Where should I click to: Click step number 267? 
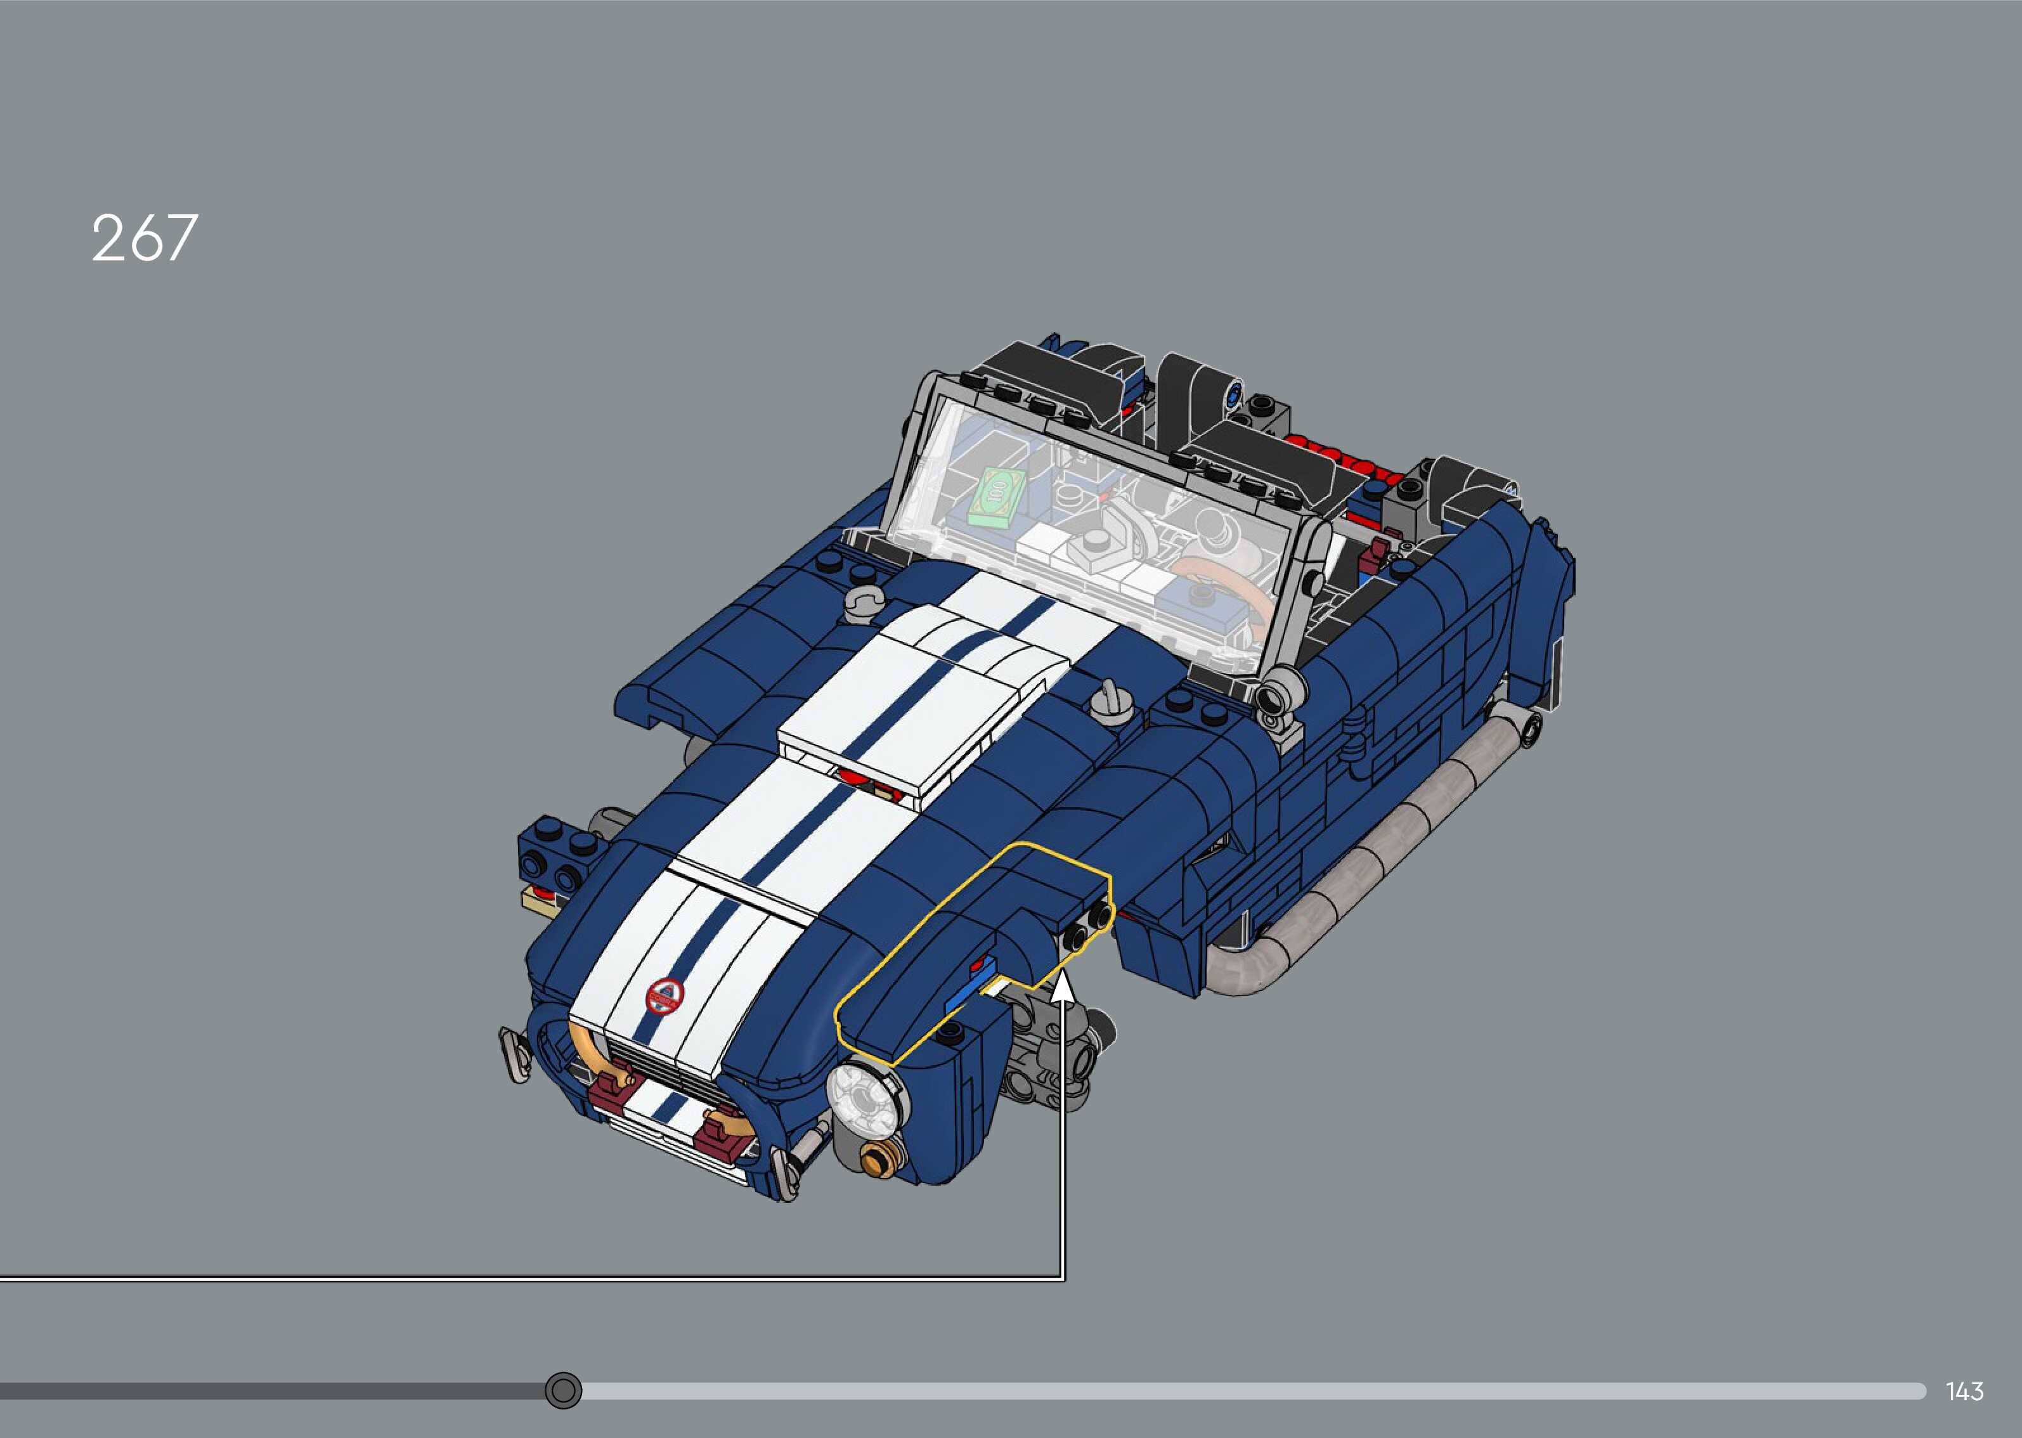(145, 238)
